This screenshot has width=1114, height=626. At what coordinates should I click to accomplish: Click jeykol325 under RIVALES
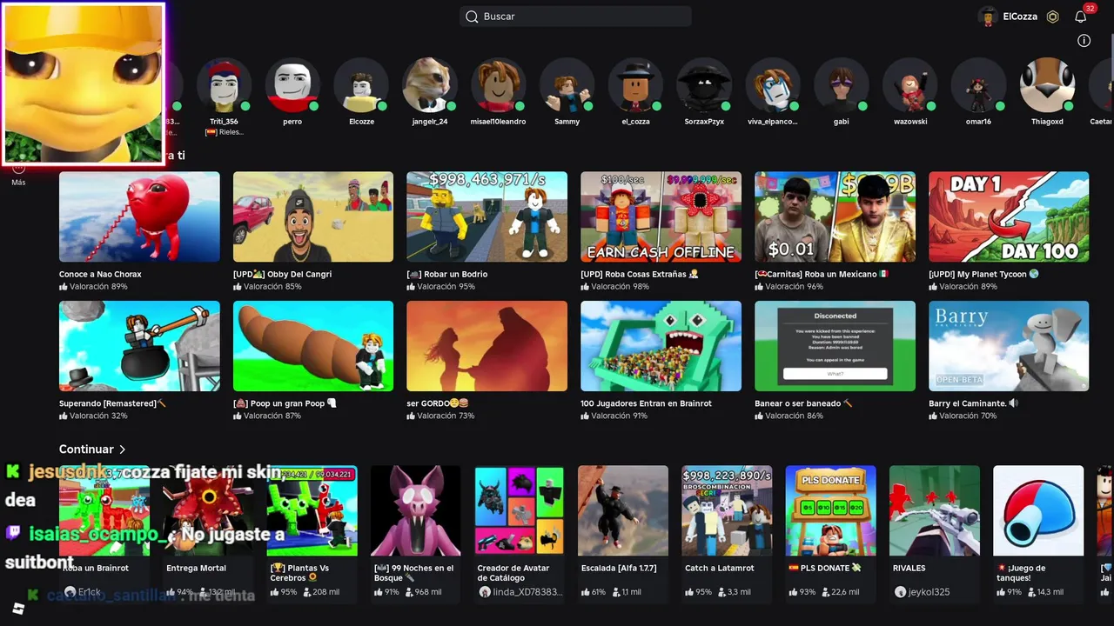point(929,592)
